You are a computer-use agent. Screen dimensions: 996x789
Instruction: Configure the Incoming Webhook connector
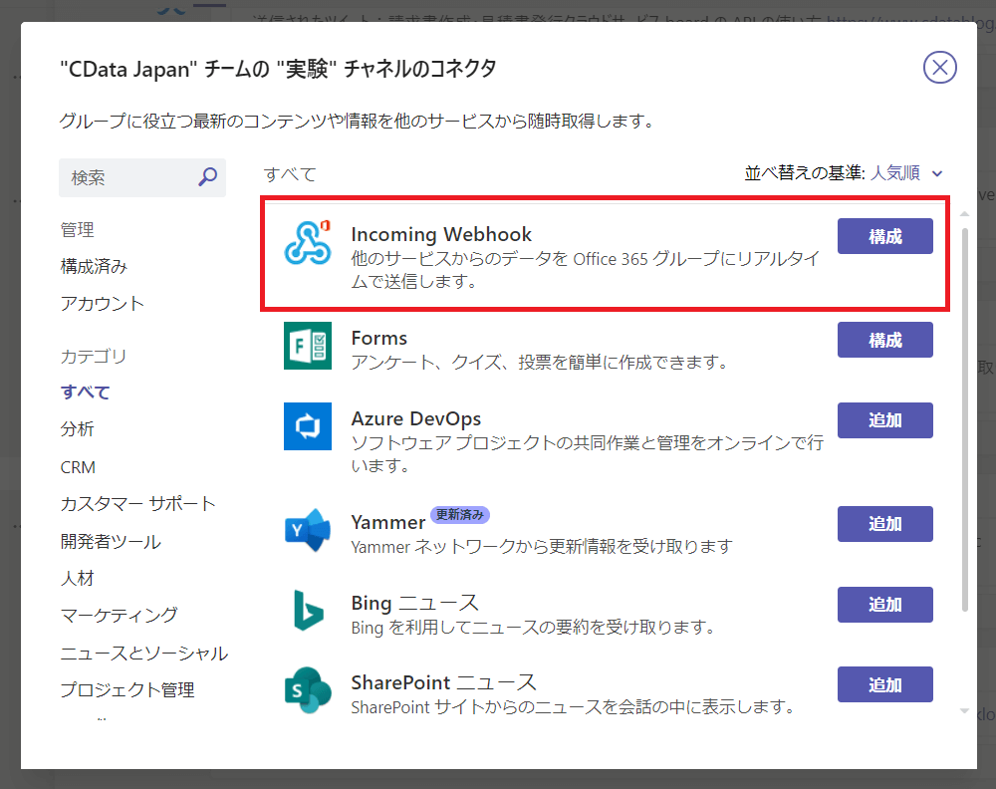pos(884,236)
